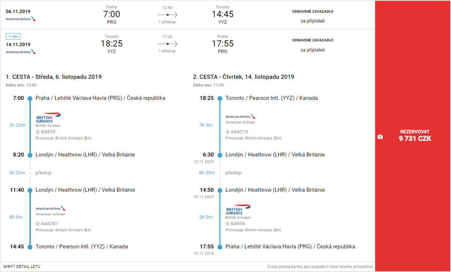Click the REZERVOVAT 9 731 CZK button
Viewport: 451px width, 272px height.
click(x=415, y=135)
